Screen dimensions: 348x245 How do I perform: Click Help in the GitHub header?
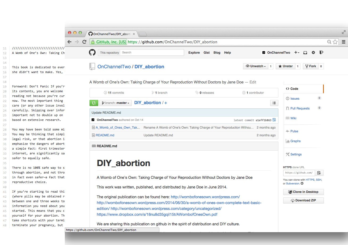pos(227,53)
